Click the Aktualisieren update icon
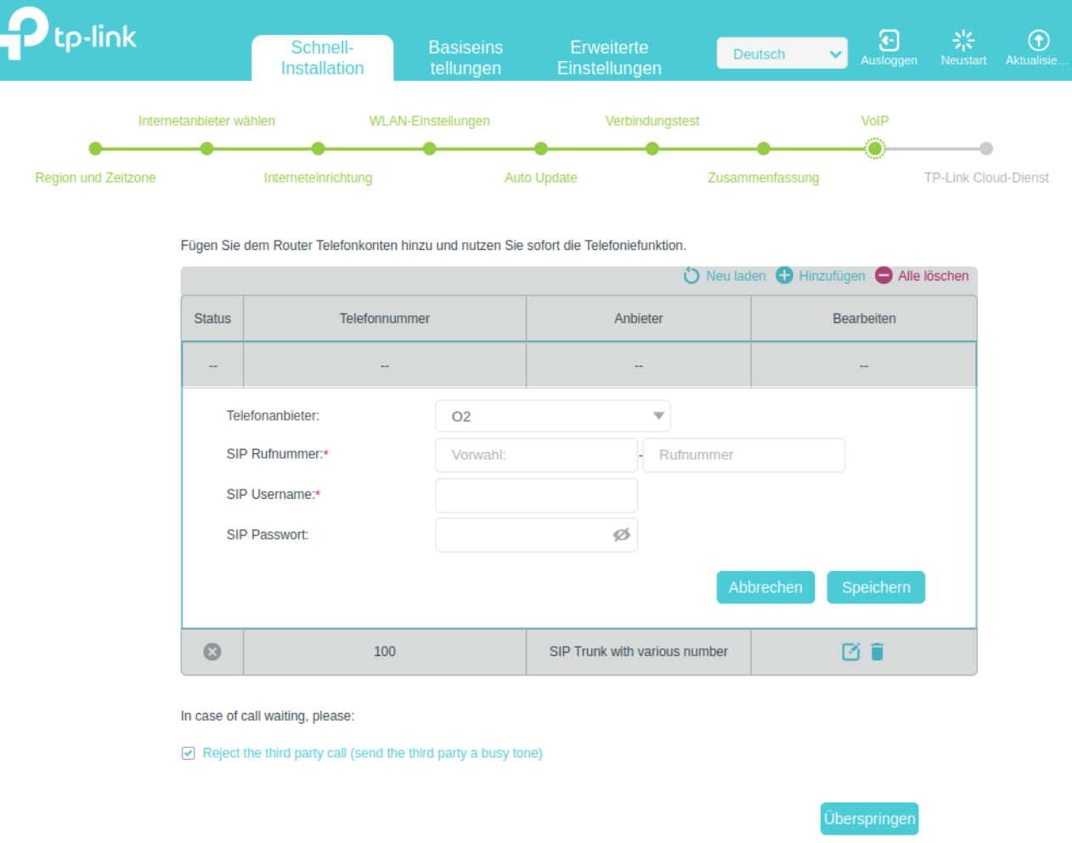Screen dimensions: 1072x843 1038,40
